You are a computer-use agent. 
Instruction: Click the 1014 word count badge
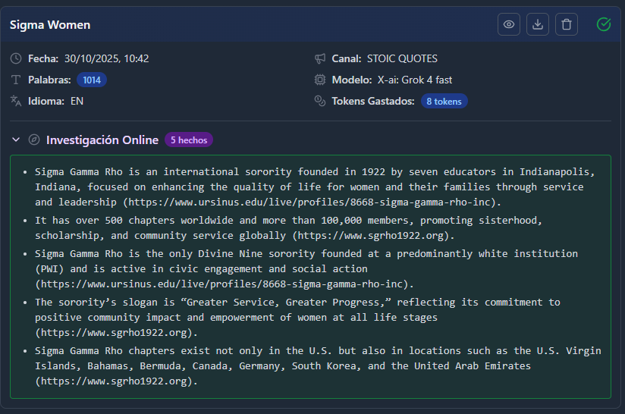tap(92, 80)
